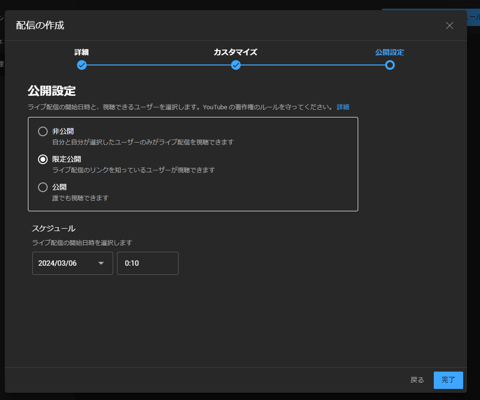Set visibility with the 公開 radio button
The width and height of the screenshot is (480, 400).
[x=43, y=187]
